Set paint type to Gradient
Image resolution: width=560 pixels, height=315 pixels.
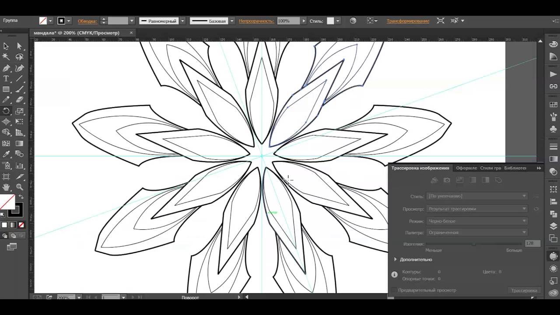click(x=13, y=225)
